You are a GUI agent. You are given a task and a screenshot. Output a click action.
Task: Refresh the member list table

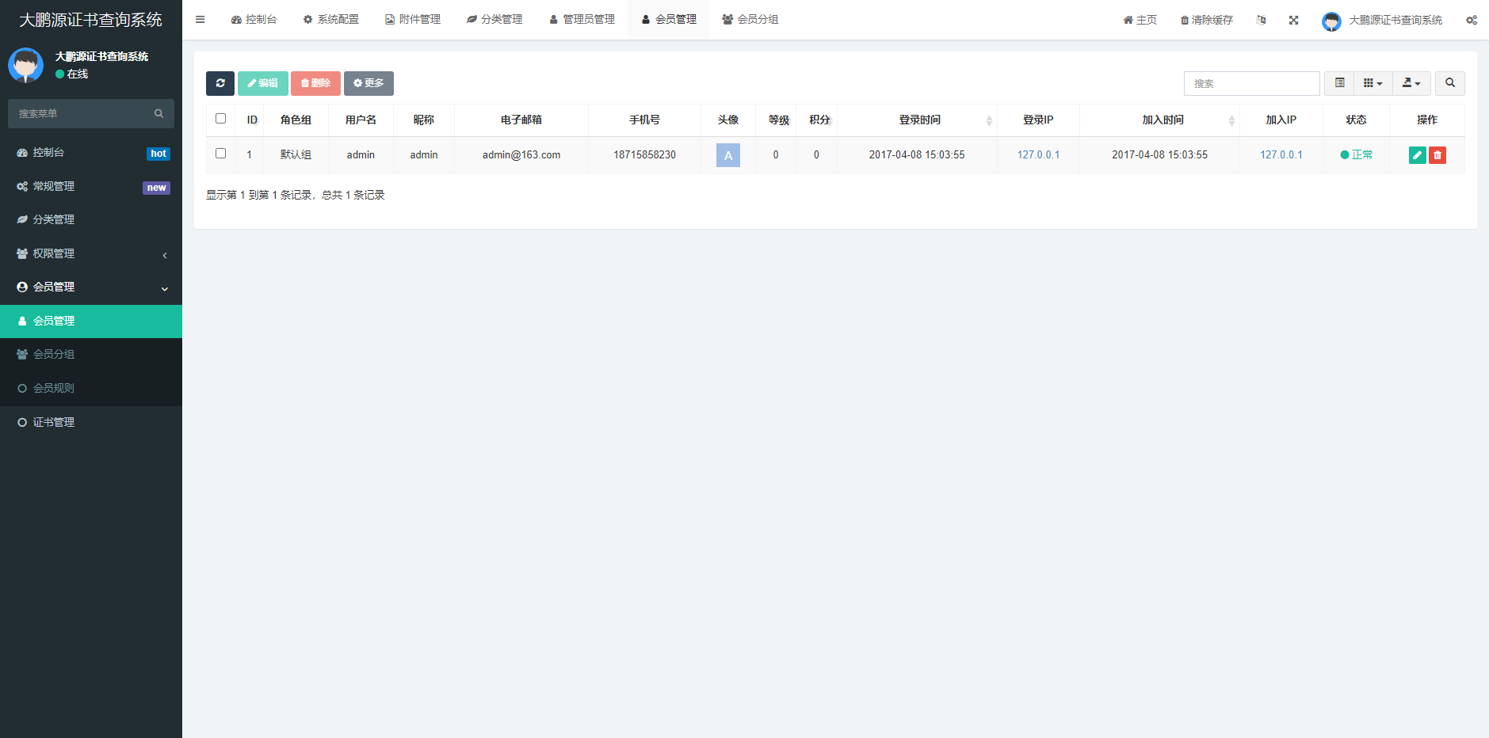click(x=220, y=83)
